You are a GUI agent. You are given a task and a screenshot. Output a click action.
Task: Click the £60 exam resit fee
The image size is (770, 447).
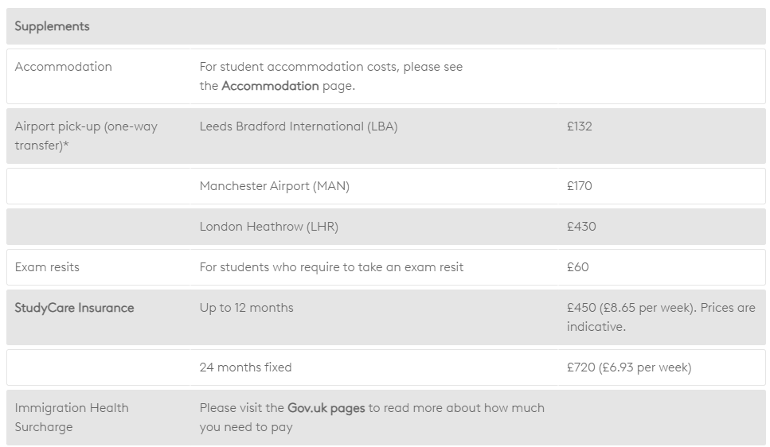pyautogui.click(x=577, y=267)
